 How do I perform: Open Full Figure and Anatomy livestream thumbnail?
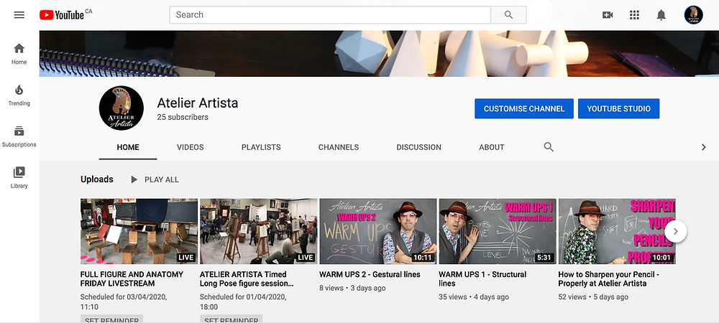(139, 232)
